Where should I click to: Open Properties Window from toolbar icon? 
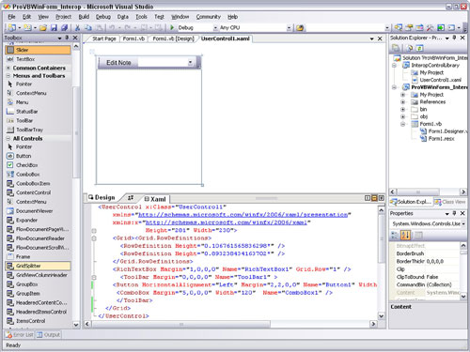tap(409, 27)
